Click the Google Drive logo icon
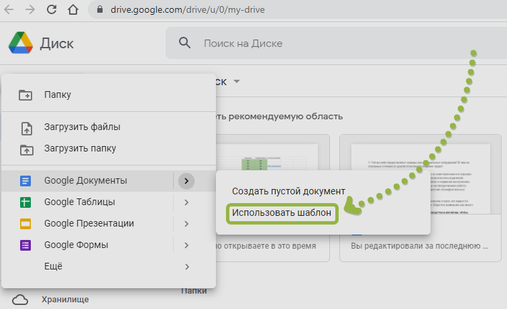 (x=21, y=44)
